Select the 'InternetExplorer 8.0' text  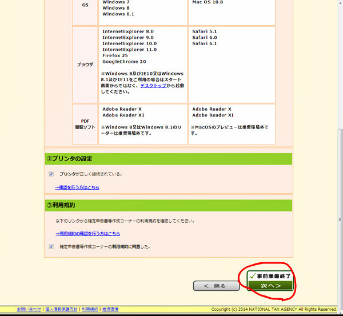128,31
